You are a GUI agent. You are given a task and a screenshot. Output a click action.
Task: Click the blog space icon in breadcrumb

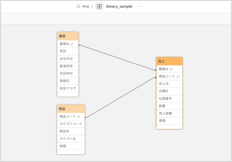(78, 6)
